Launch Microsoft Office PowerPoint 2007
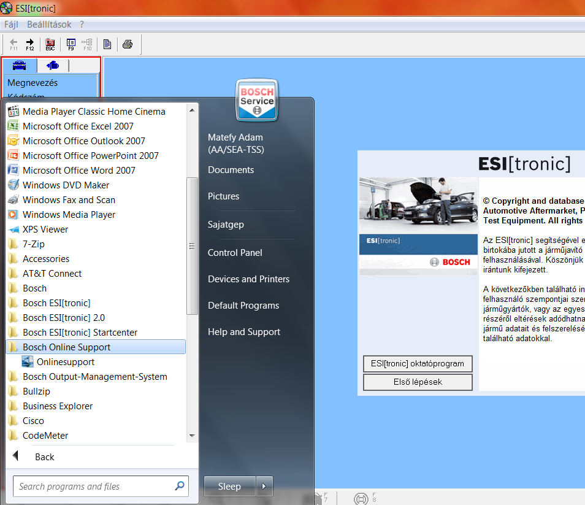 [96, 156]
